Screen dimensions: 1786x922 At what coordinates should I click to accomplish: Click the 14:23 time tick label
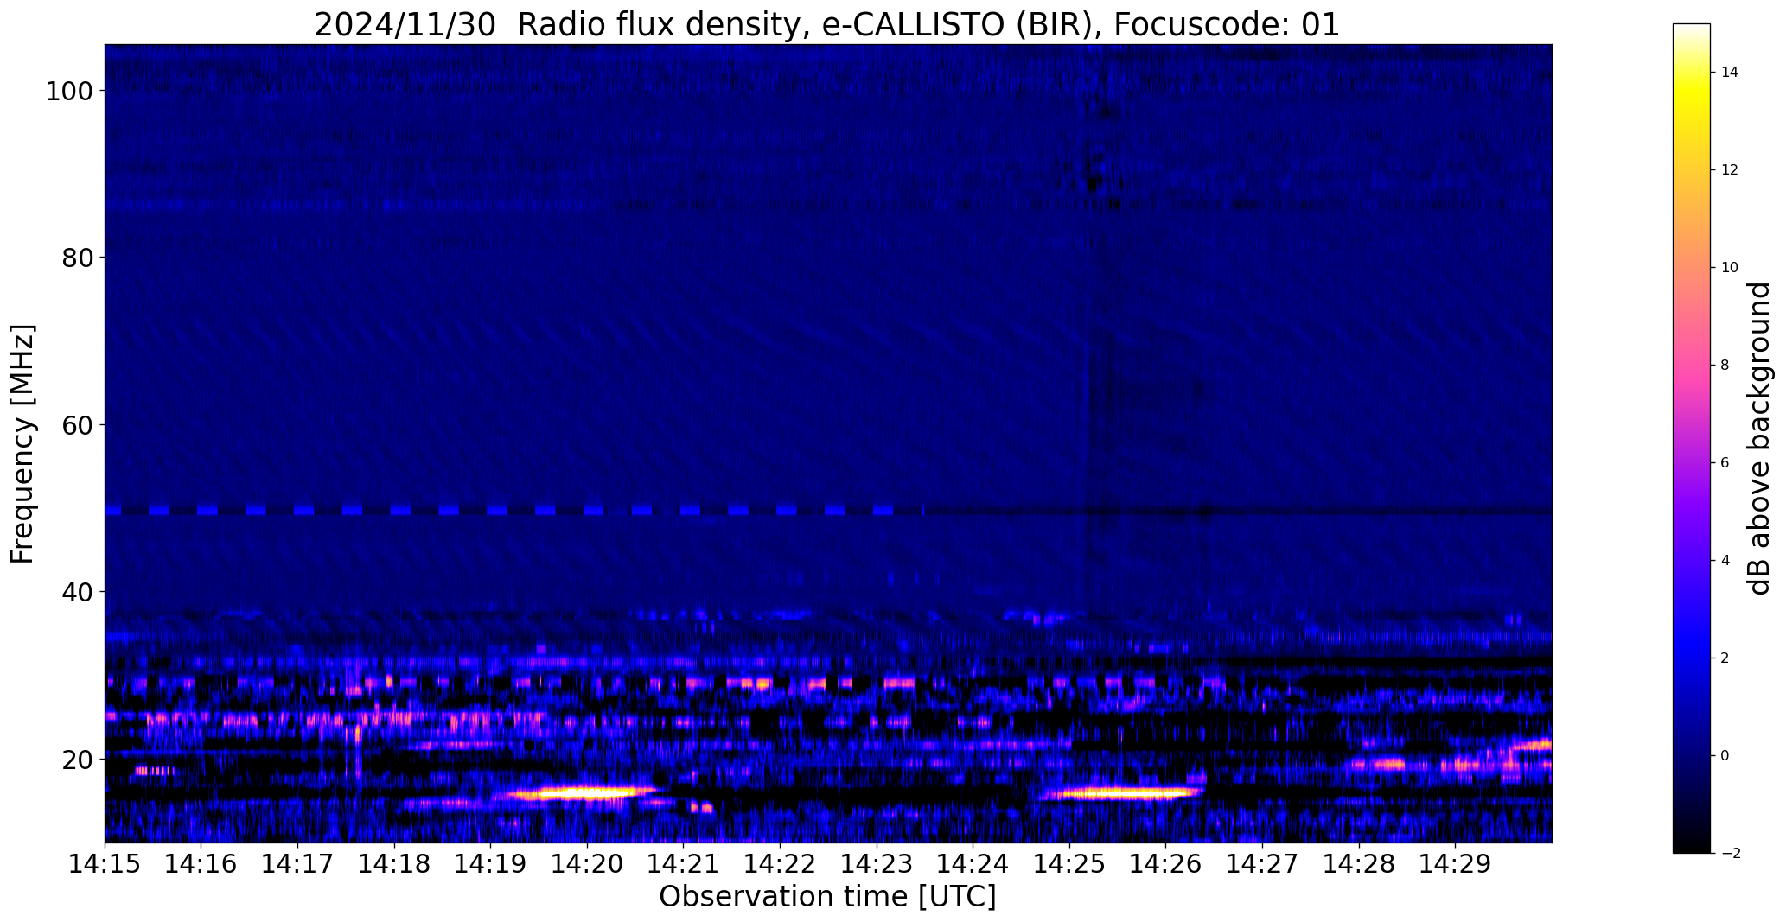(877, 864)
